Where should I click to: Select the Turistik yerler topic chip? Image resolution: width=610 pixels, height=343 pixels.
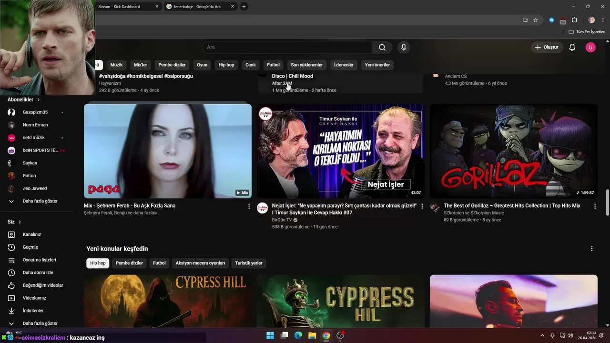pyautogui.click(x=249, y=263)
